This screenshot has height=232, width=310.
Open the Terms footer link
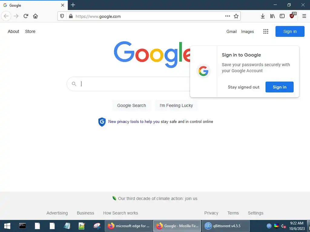tap(233, 213)
